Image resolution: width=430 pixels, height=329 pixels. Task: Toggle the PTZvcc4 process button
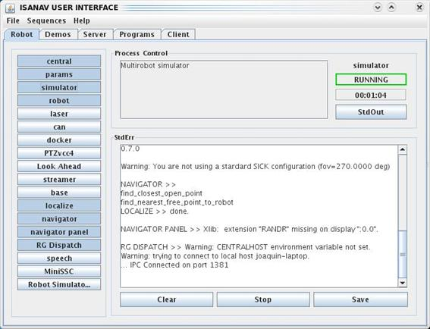tap(59, 153)
